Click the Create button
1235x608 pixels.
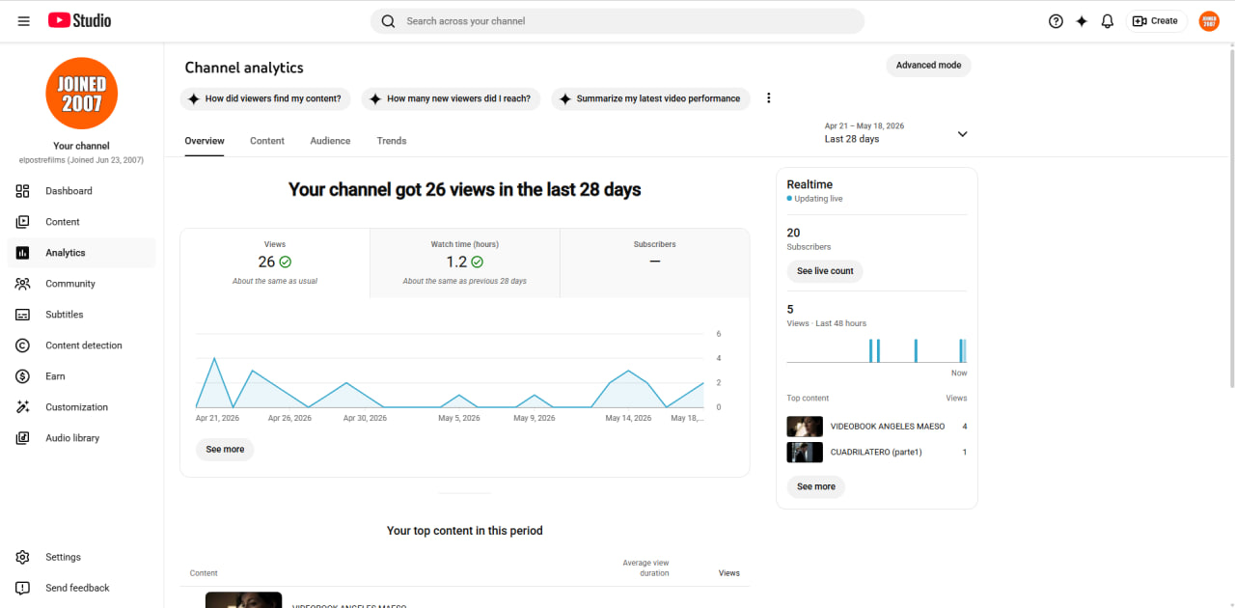pyautogui.click(x=1156, y=21)
